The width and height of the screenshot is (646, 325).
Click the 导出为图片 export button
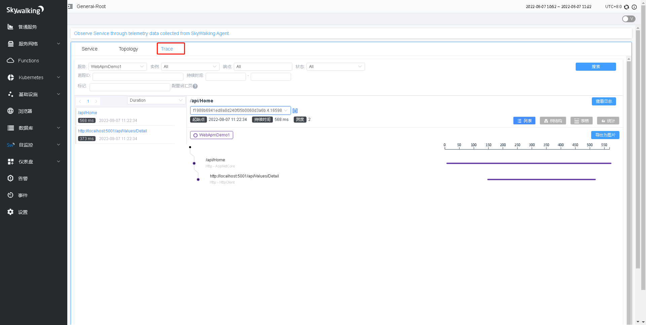[605, 135]
